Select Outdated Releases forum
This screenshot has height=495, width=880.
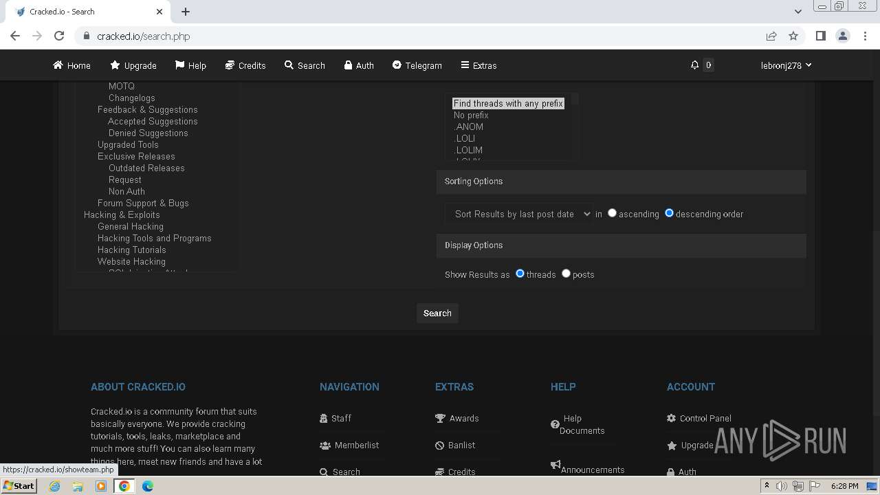coord(146,168)
